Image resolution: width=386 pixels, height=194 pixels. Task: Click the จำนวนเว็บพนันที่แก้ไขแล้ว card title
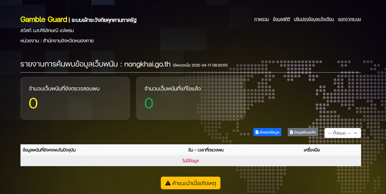coord(172,89)
